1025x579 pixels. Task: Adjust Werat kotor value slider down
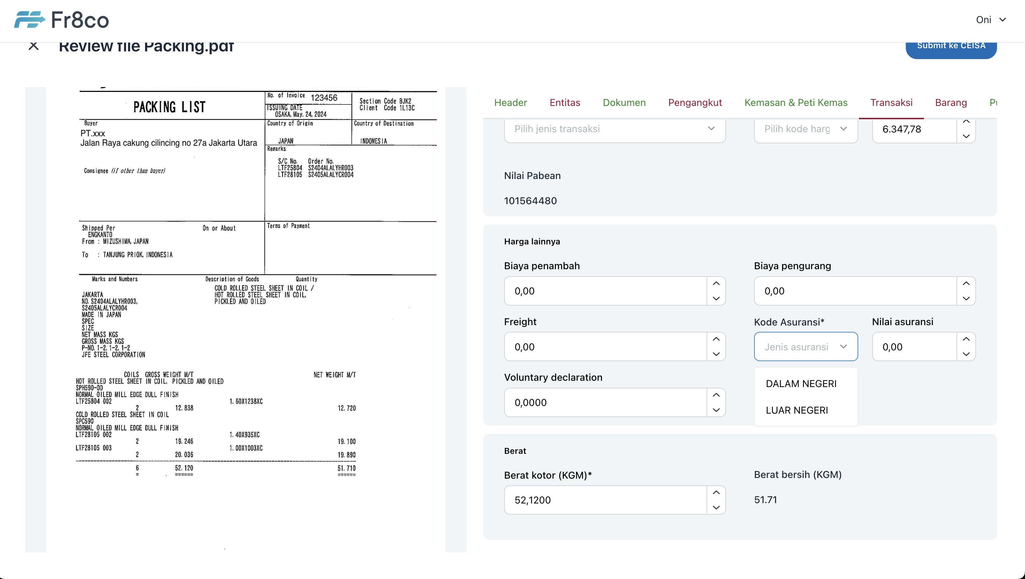coord(717,507)
